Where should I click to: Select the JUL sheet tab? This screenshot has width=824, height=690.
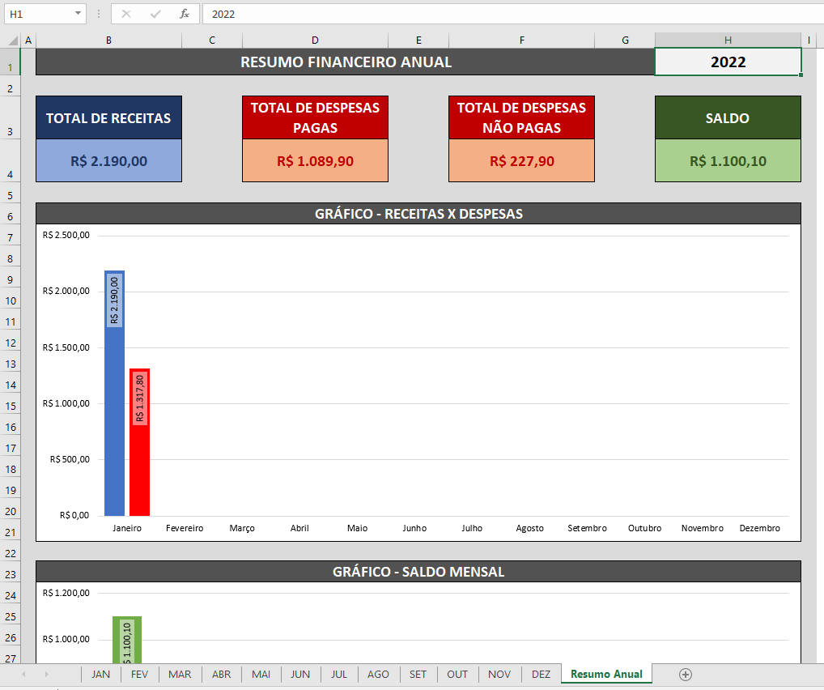pyautogui.click(x=339, y=674)
